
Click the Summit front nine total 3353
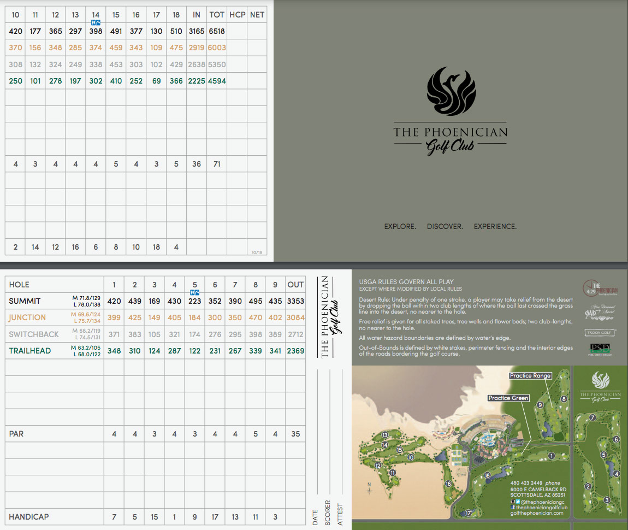[295, 301]
